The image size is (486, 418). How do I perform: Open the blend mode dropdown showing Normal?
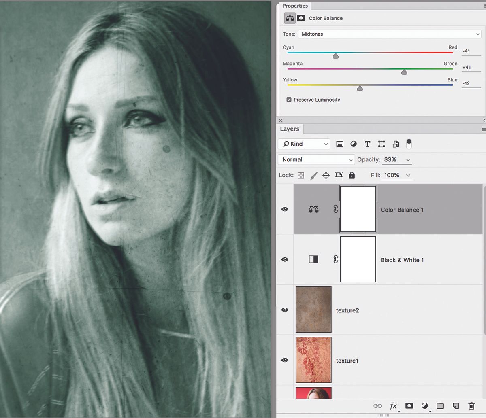[x=316, y=159]
